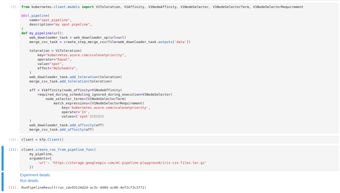Click the arguments={ line in cell 11
This screenshot has width=340, height=193.
tap(40, 158)
